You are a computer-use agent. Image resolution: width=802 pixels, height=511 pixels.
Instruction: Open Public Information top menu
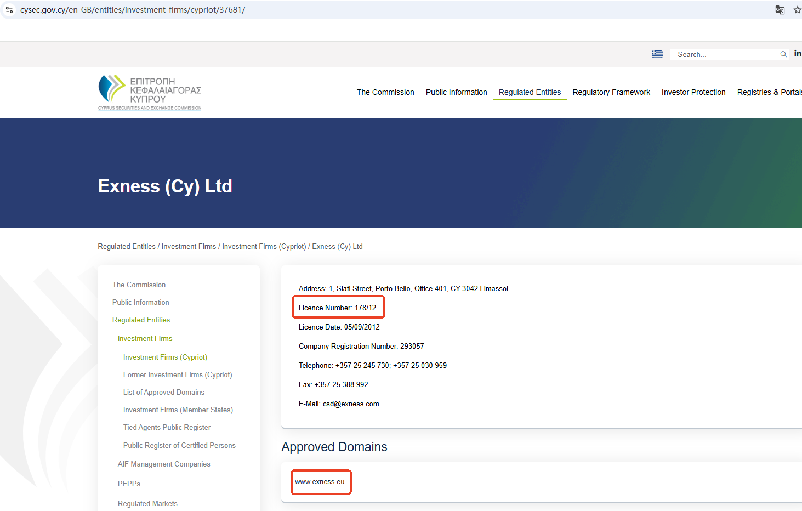[x=456, y=92]
